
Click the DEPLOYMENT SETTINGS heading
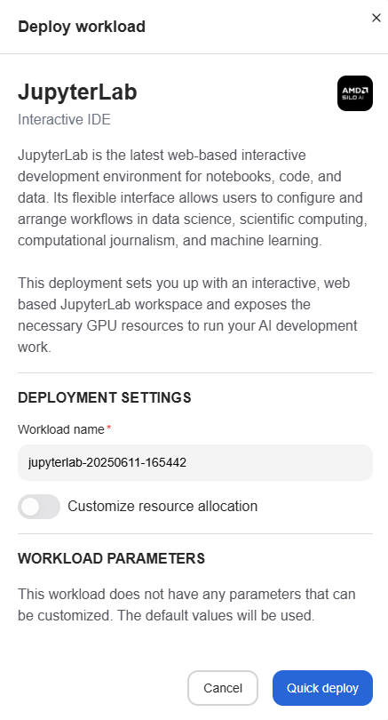point(105,397)
